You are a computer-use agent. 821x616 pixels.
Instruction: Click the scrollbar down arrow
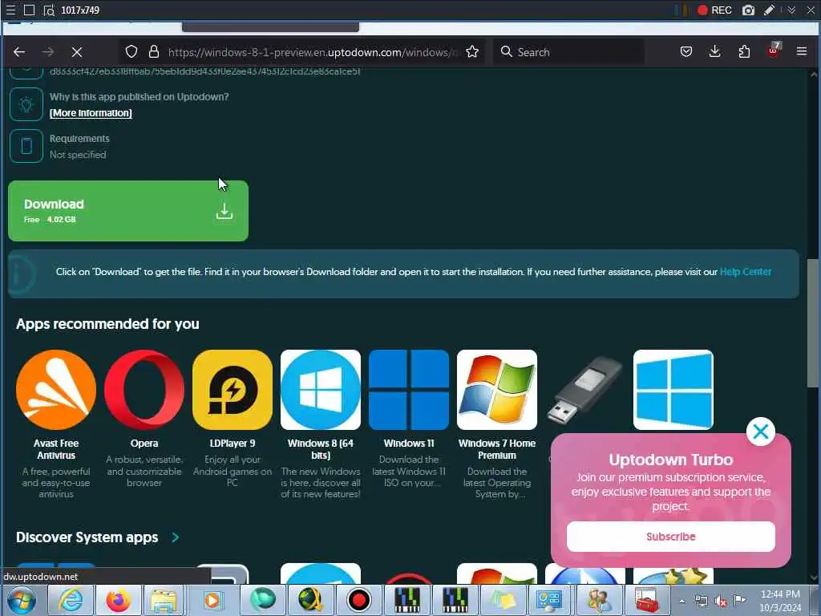(813, 577)
